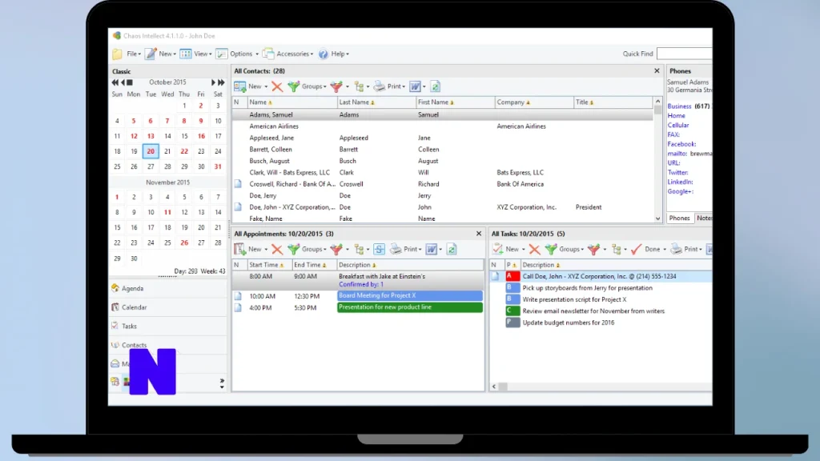Expand New dropdown arrow in Contacts toolbar
820x461 pixels.
point(266,86)
